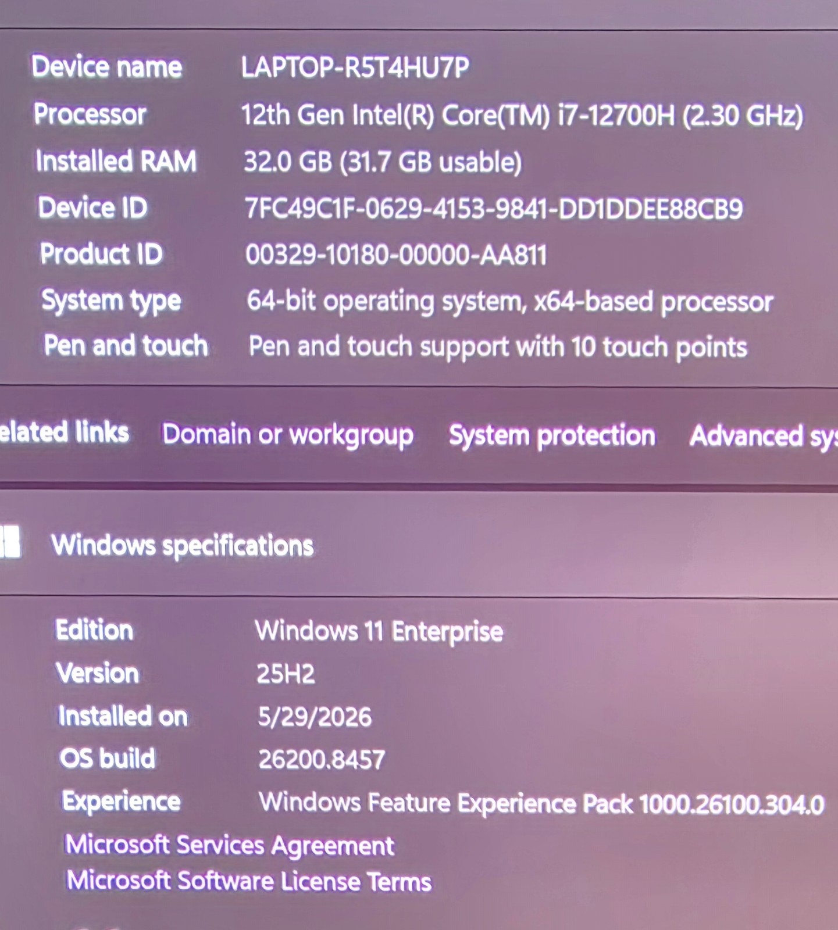Click the Pen and touch label
The image size is (838, 930).
(126, 345)
